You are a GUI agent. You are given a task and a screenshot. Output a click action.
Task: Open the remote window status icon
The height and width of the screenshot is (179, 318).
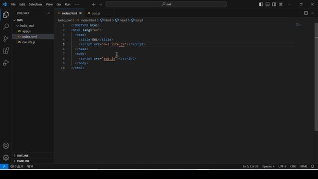click(4, 167)
